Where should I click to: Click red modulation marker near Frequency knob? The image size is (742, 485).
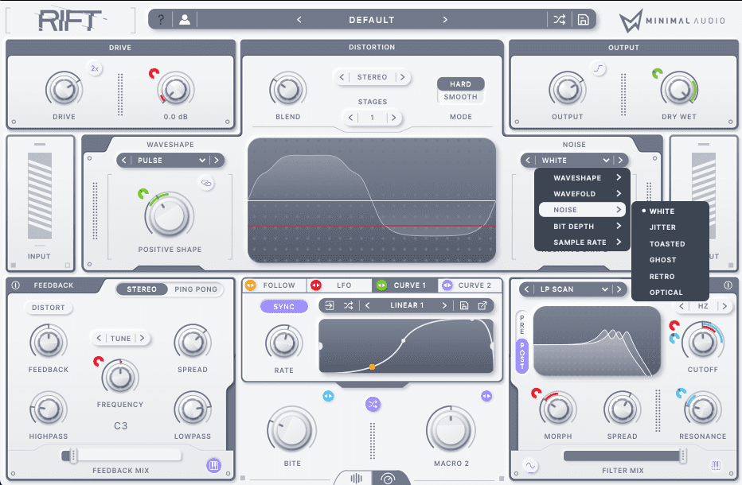tap(99, 362)
